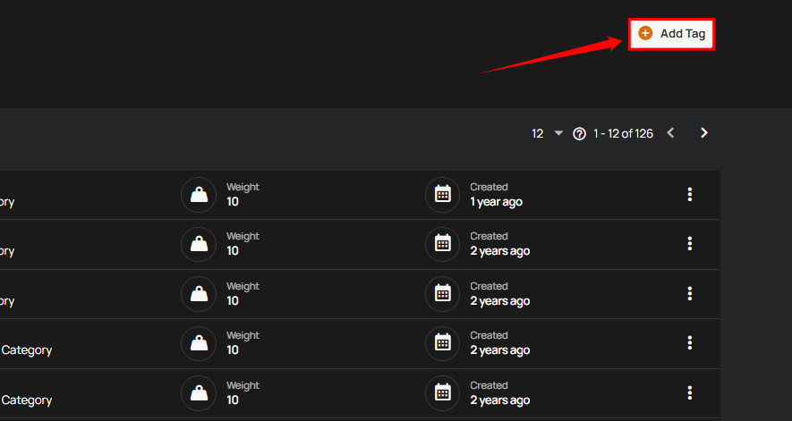
Task: Click the Add Tag button
Action: [671, 34]
